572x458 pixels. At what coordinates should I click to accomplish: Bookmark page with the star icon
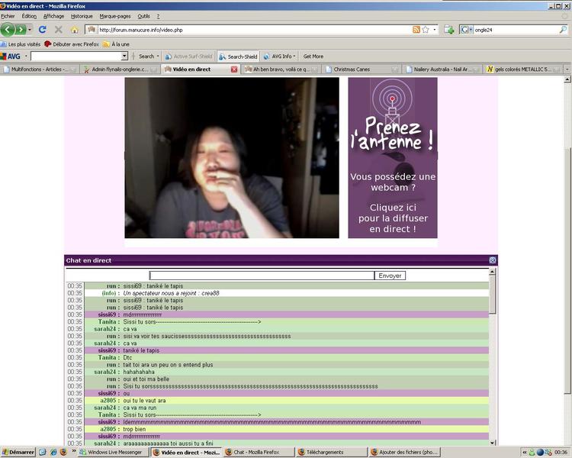coord(426,30)
